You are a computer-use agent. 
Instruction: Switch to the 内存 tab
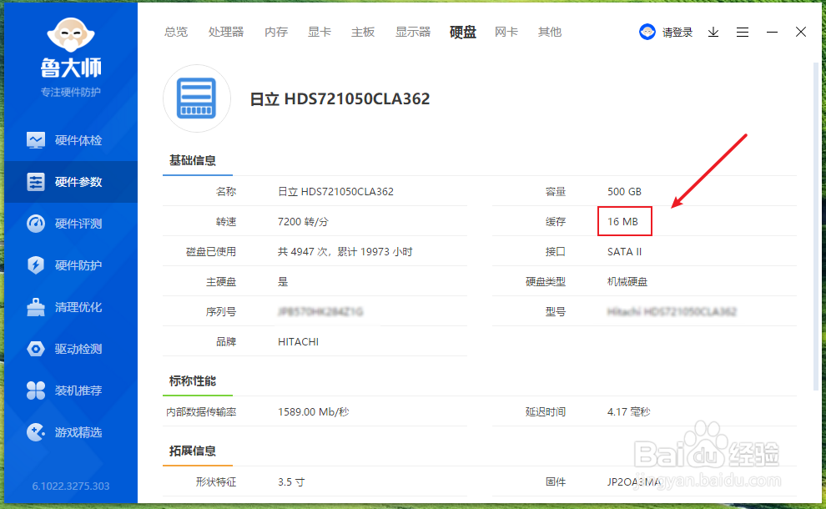pyautogui.click(x=276, y=33)
